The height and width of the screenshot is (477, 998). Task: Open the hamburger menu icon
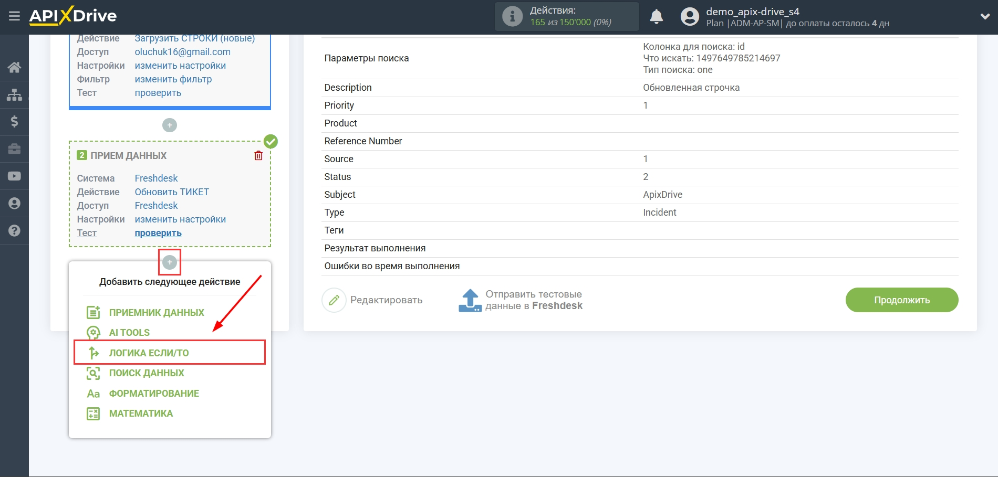tap(14, 16)
